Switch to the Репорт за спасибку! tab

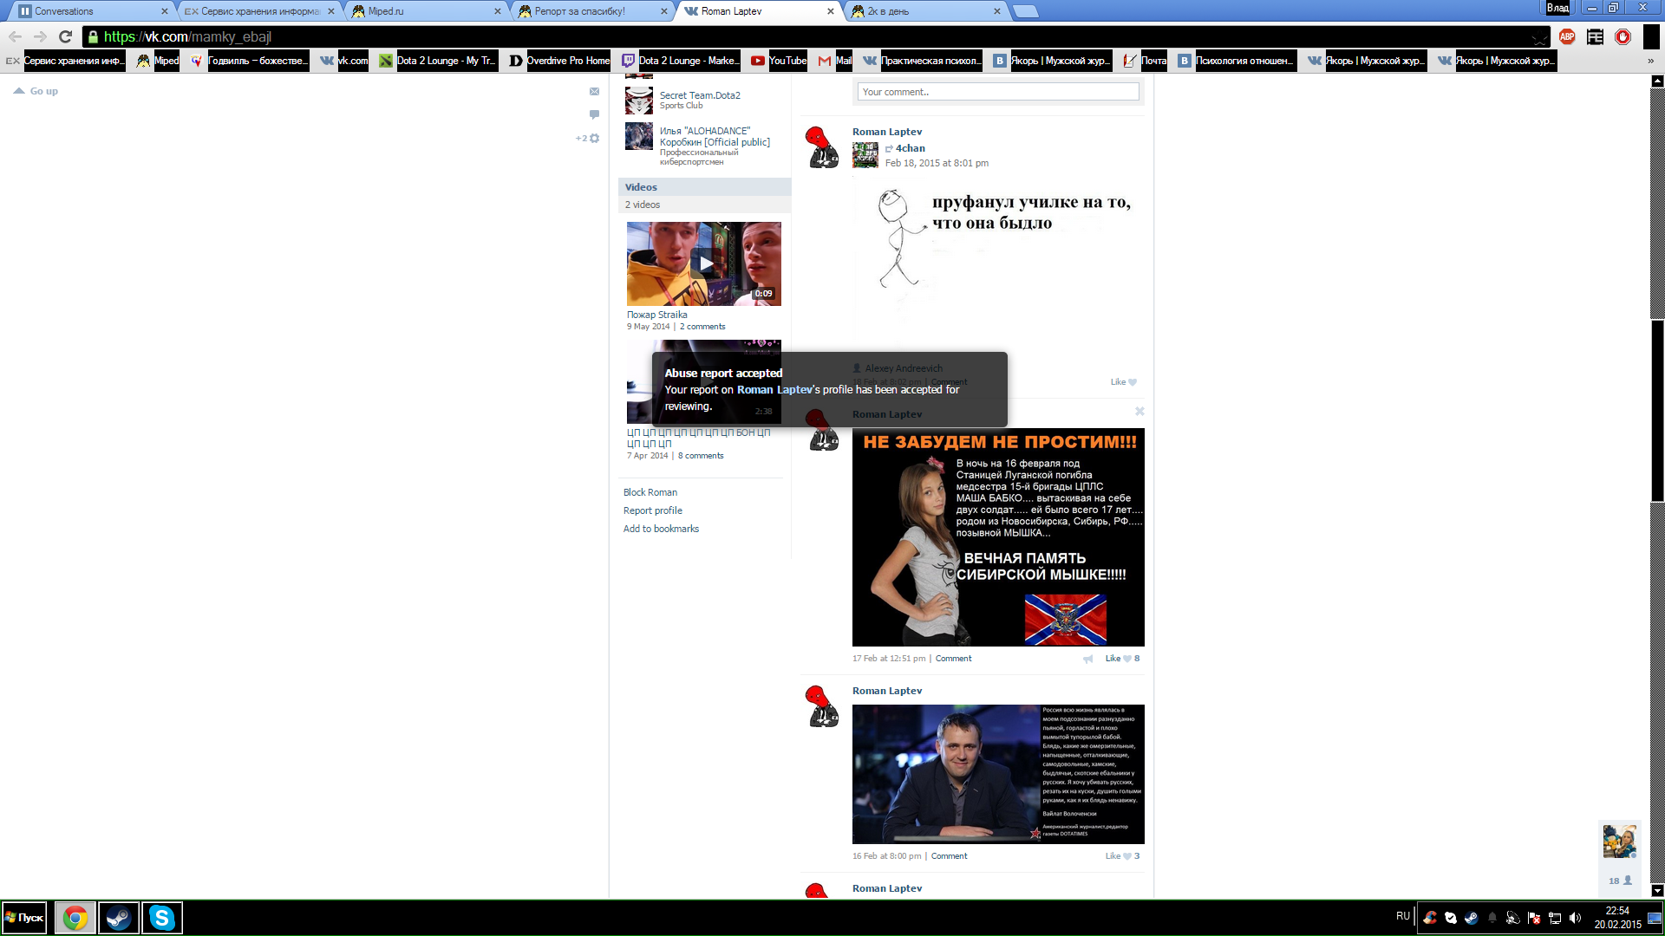pos(591,11)
